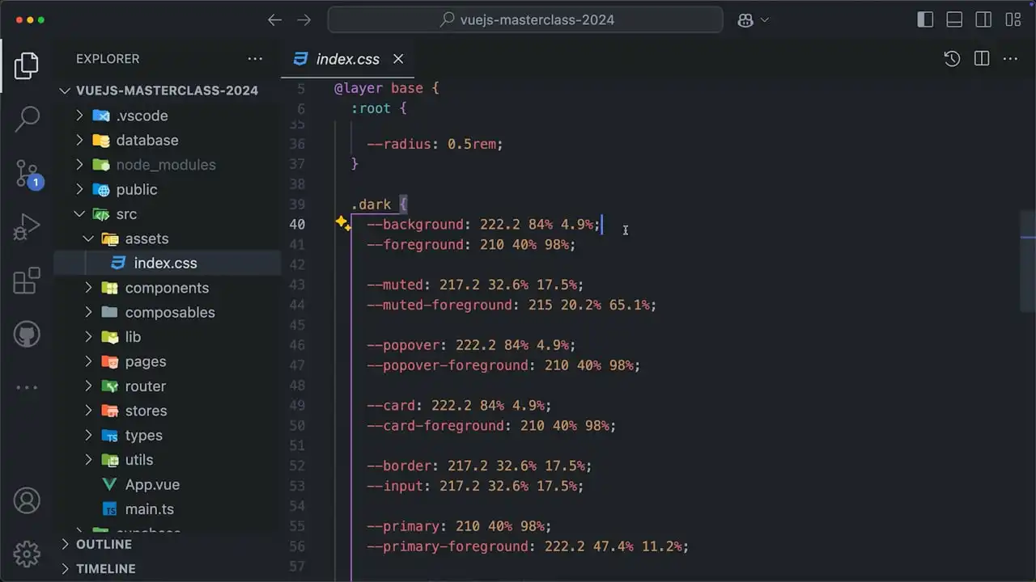The width and height of the screenshot is (1036, 582).
Task: Click sticky scroll line '@layer base {'
Action: point(387,87)
